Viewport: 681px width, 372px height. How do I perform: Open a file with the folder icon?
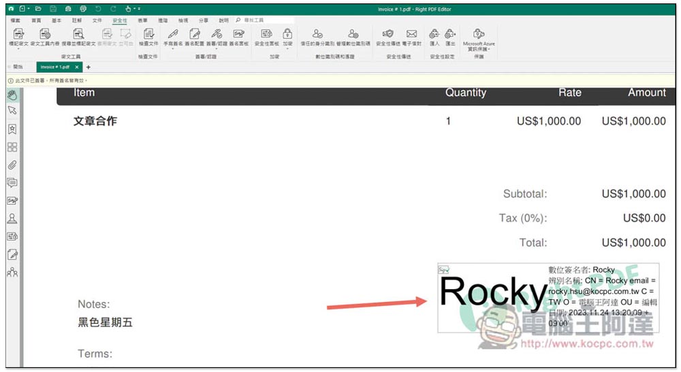[x=38, y=9]
